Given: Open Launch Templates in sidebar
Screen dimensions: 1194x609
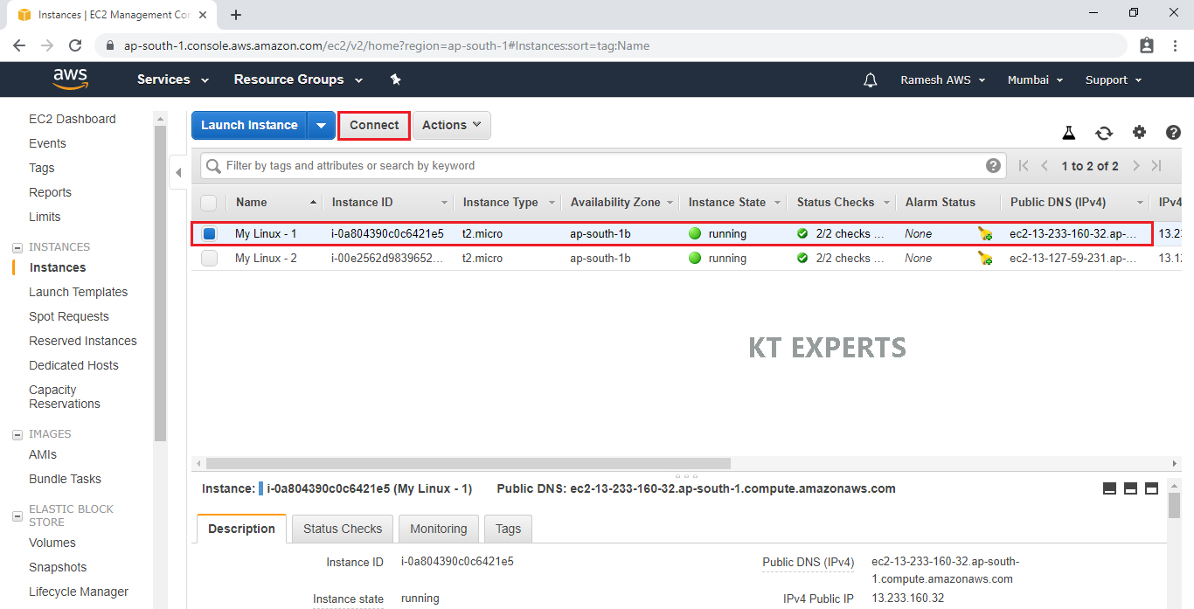Looking at the screenshot, I should click(x=78, y=292).
